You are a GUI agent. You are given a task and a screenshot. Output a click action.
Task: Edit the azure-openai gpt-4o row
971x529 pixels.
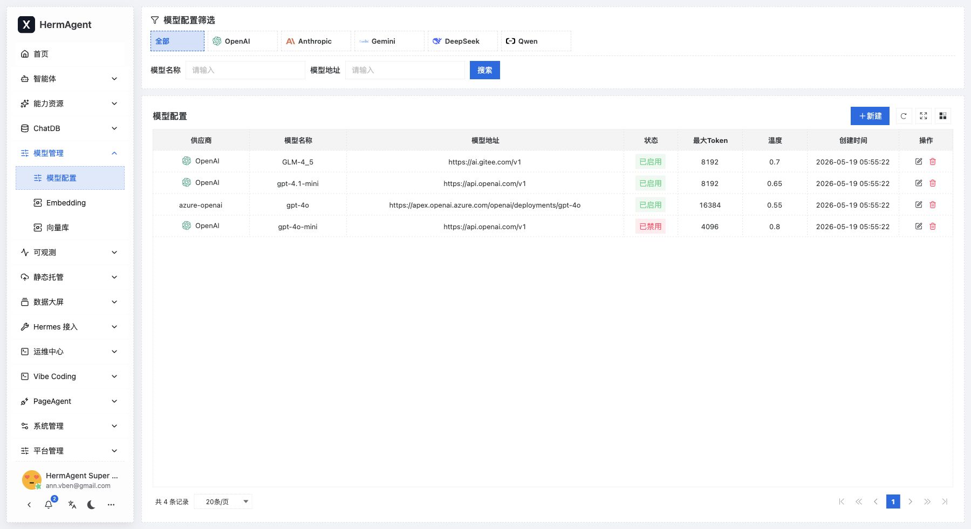(x=919, y=205)
